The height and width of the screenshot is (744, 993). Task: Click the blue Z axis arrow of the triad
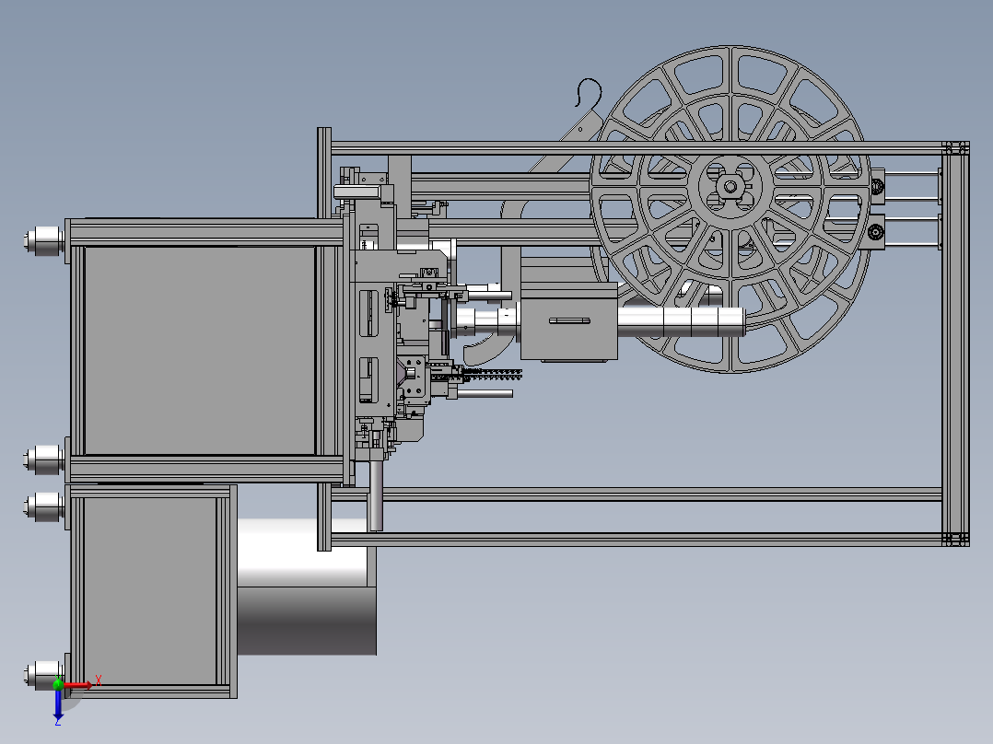coord(58,704)
